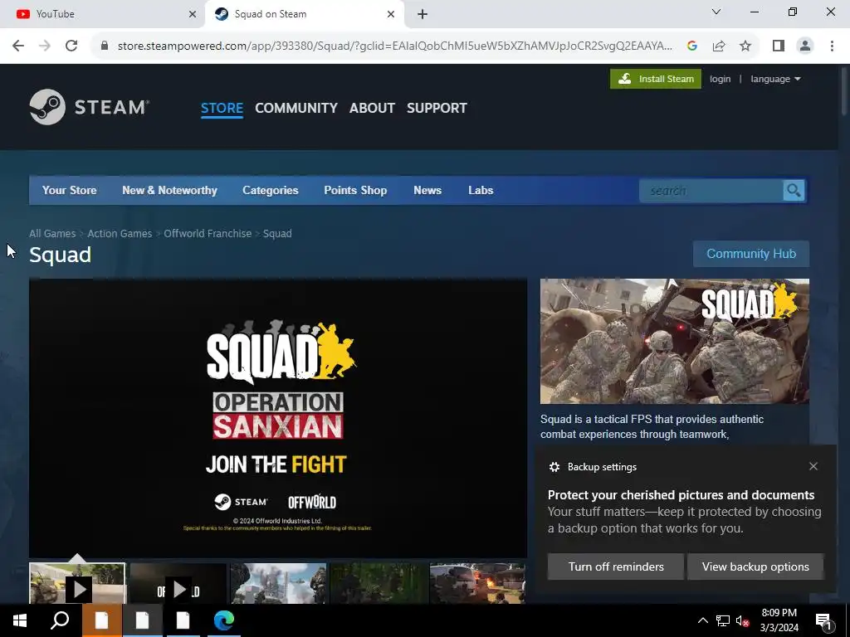This screenshot has width=850, height=637.
Task: Open the tab search dropdown chevron
Action: tap(716, 12)
